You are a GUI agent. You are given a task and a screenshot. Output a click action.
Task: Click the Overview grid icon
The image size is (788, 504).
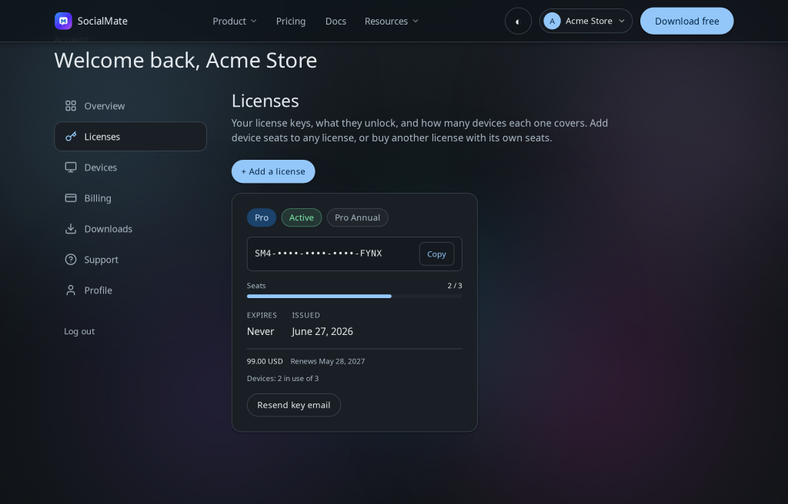[x=71, y=106]
